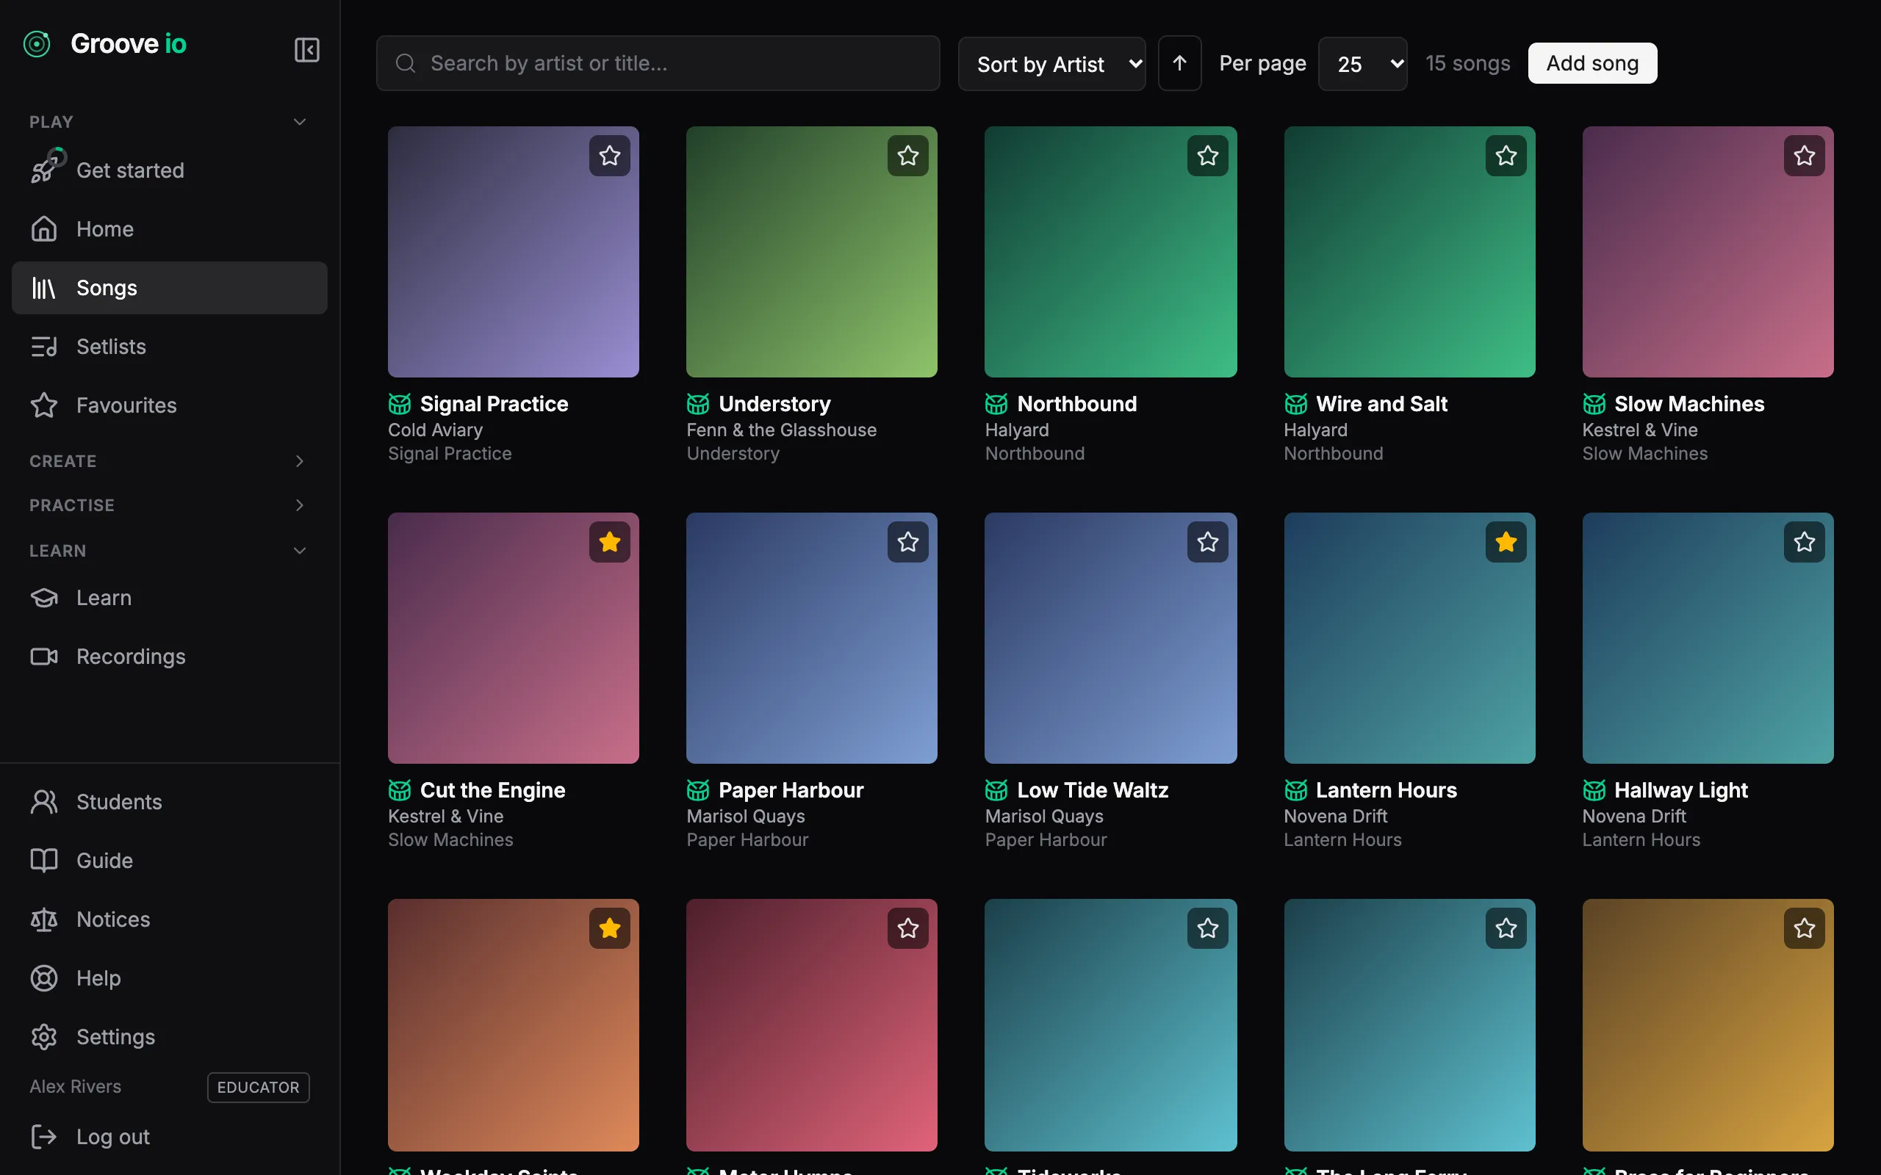Favourite the Slow Machines song star
Image resolution: width=1881 pixels, height=1175 pixels.
click(1804, 156)
